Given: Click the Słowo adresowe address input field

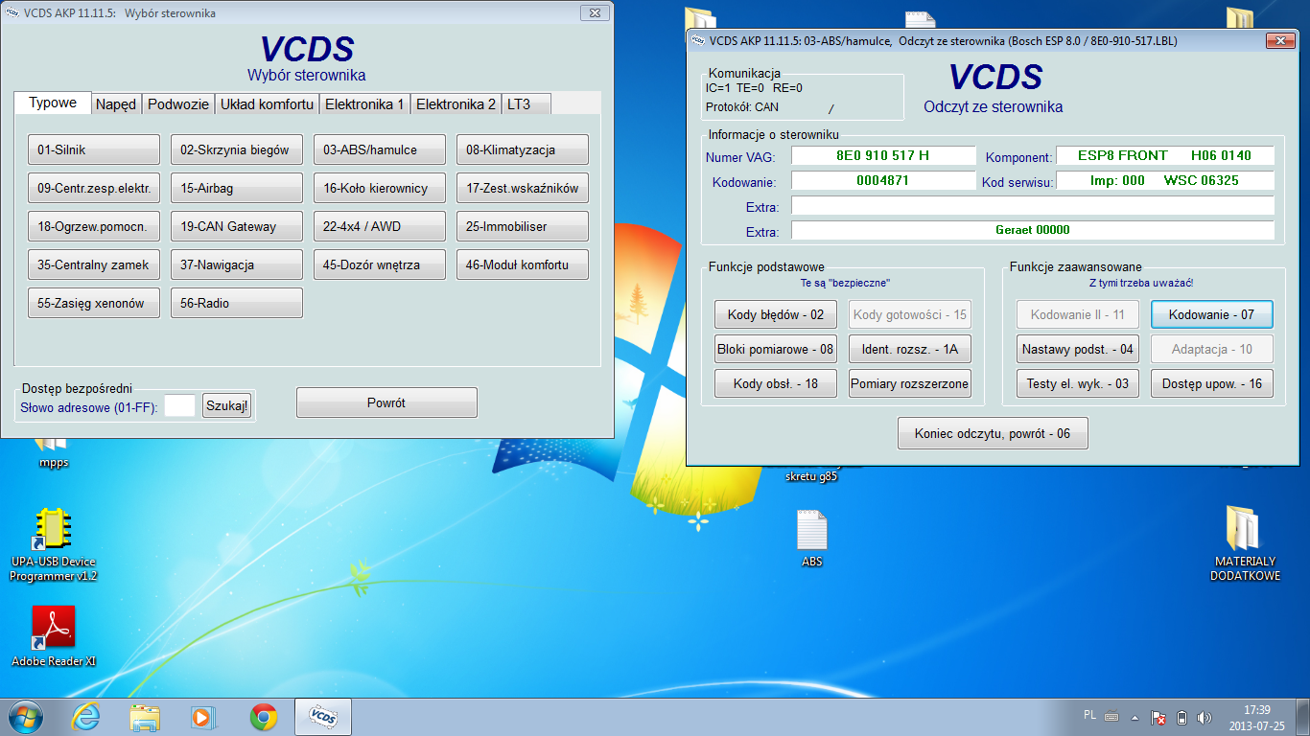Looking at the screenshot, I should 179,406.
